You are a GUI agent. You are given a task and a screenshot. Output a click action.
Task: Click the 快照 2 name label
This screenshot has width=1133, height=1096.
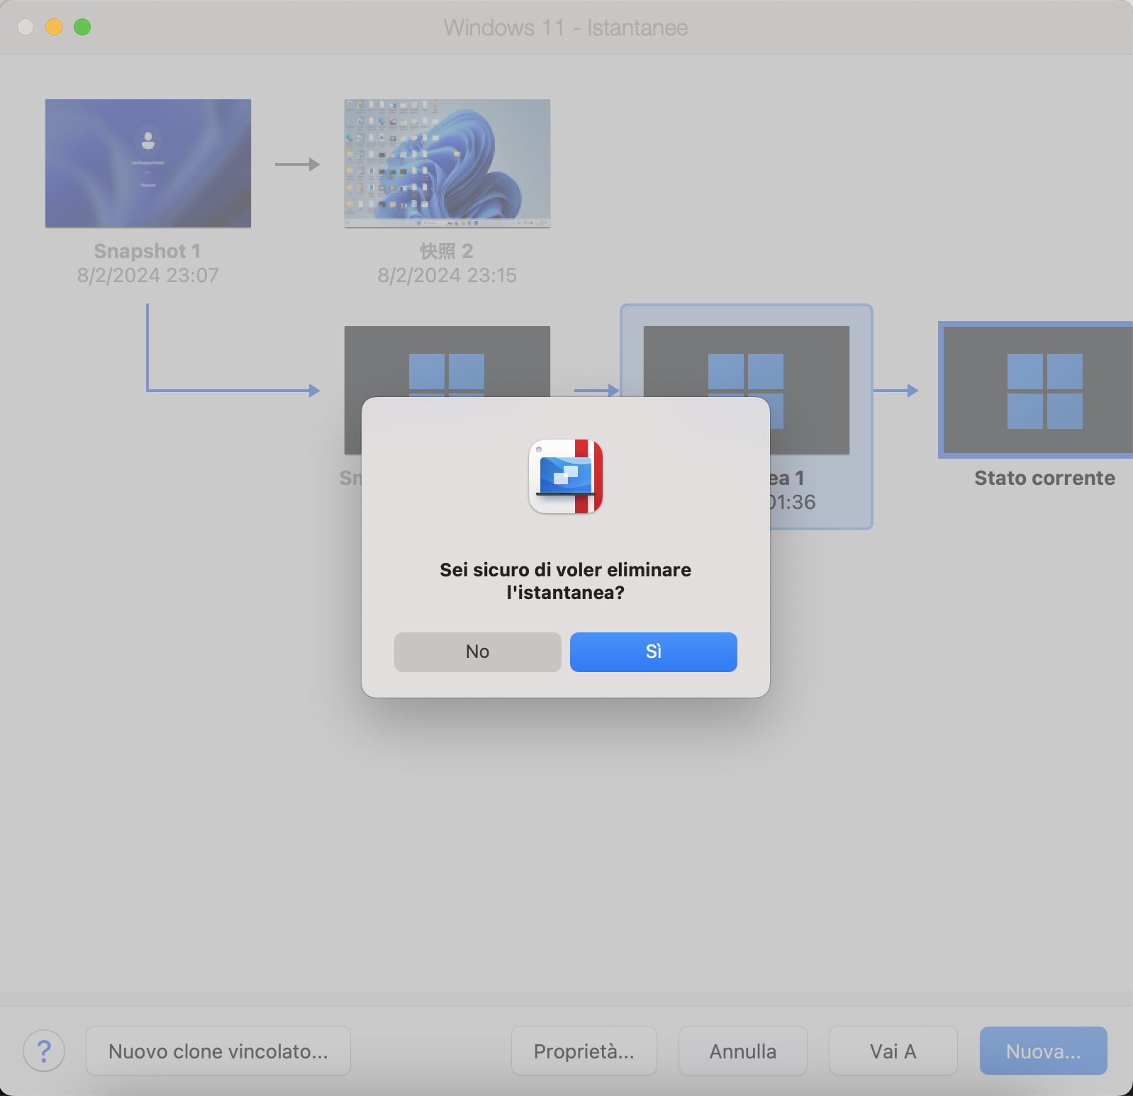pos(447,251)
